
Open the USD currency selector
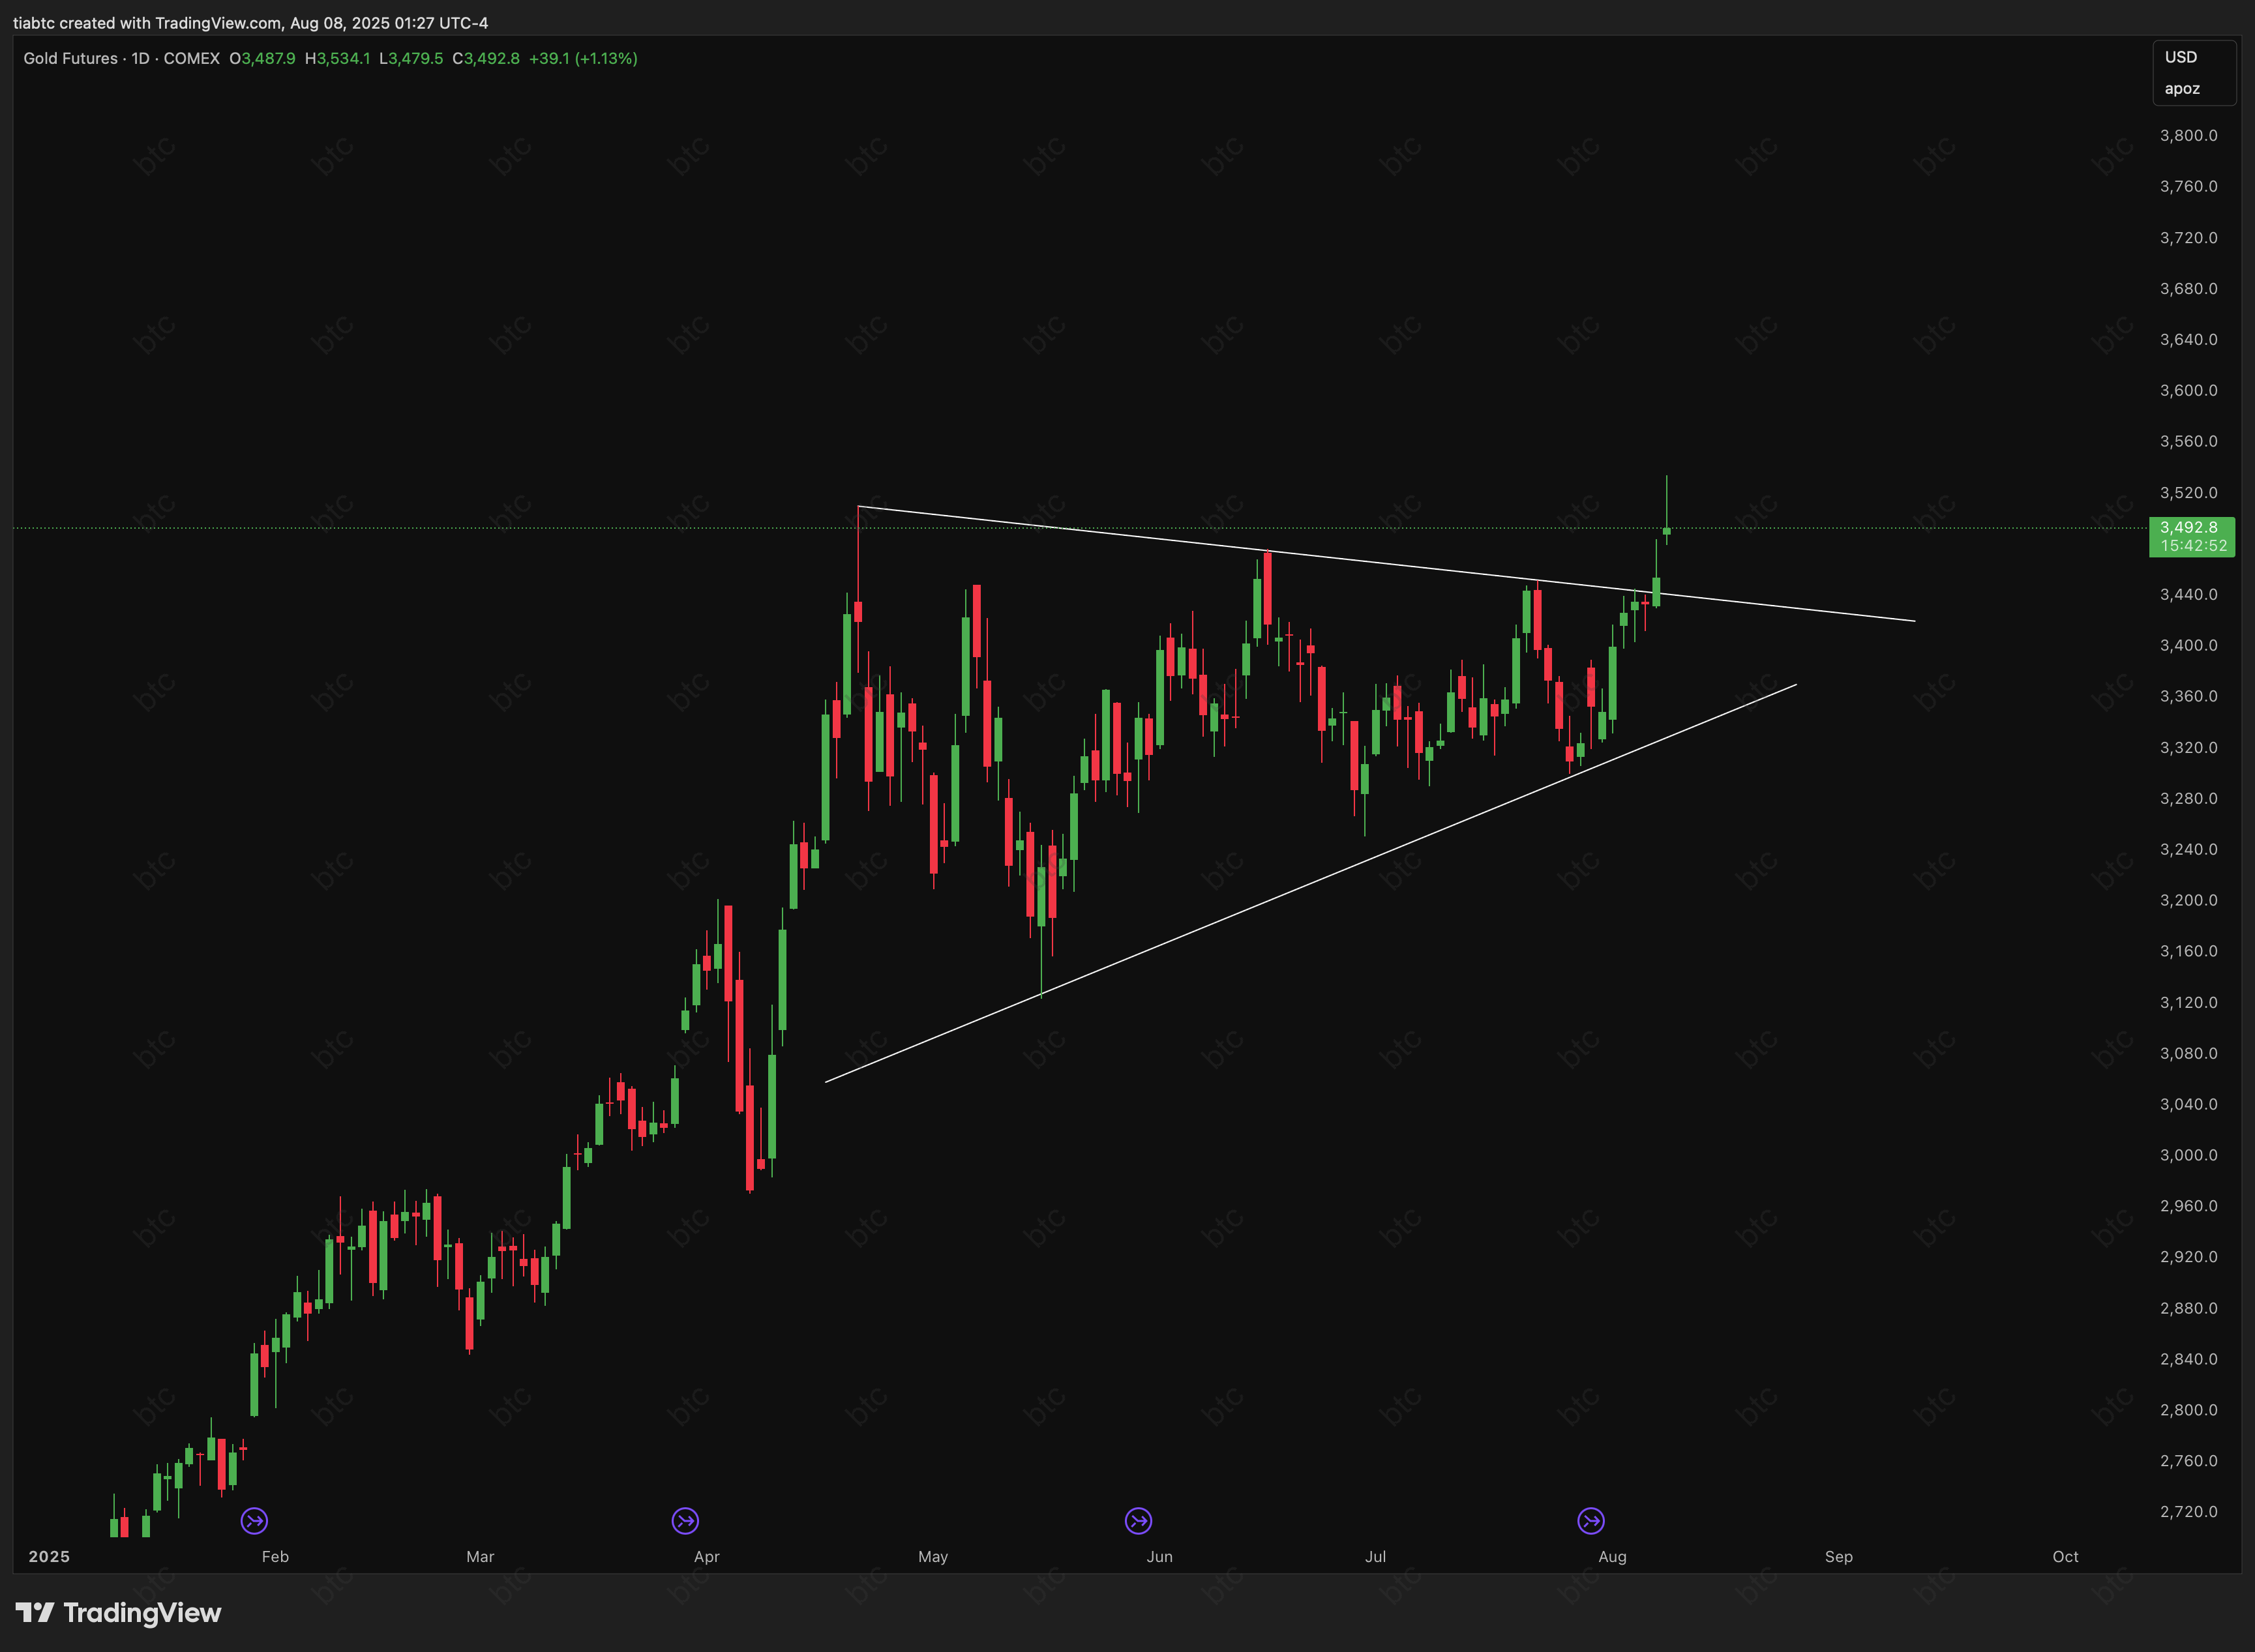pyautogui.click(x=2180, y=57)
